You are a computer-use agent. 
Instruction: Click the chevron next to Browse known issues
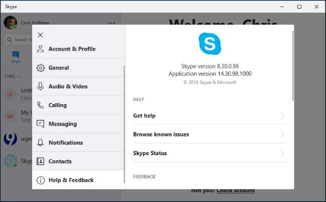[282, 135]
